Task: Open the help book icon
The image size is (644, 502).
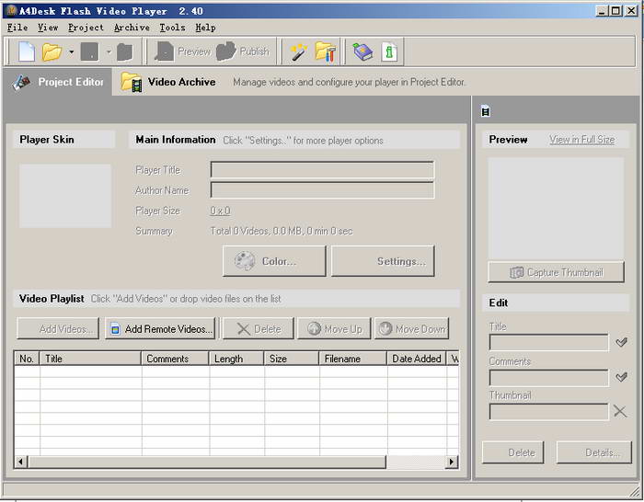Action: click(x=362, y=52)
